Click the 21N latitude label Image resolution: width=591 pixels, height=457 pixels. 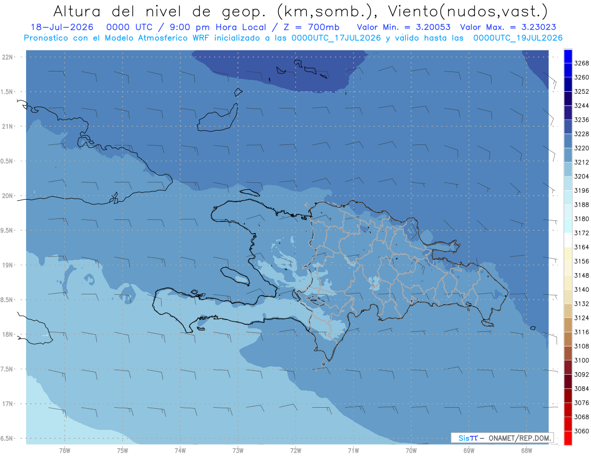pyautogui.click(x=7, y=127)
